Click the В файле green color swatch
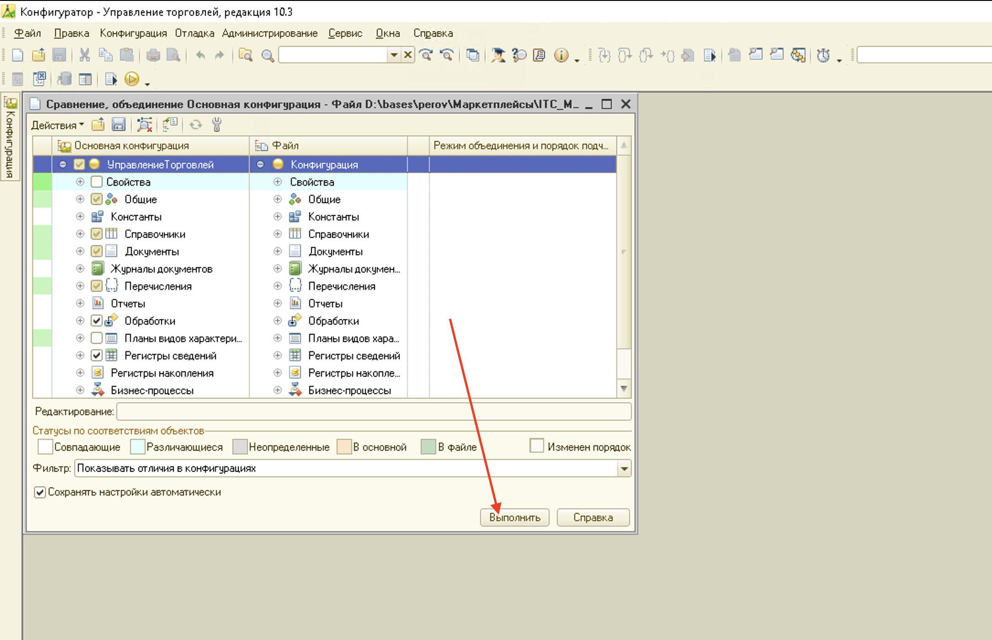992x640 pixels. tap(428, 447)
